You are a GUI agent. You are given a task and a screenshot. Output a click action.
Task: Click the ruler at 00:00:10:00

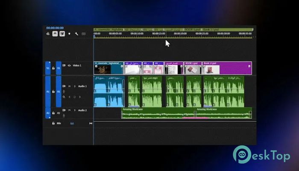137,34
